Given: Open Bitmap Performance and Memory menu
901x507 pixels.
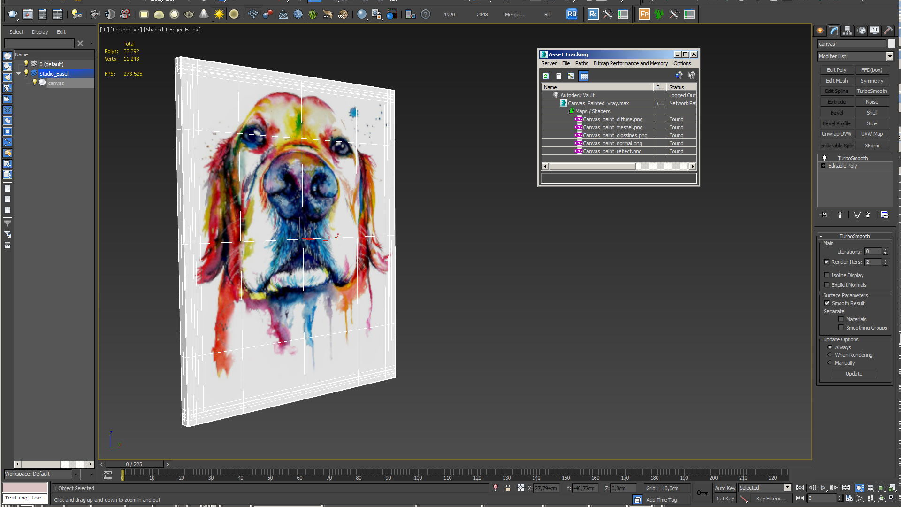Looking at the screenshot, I should pos(630,63).
